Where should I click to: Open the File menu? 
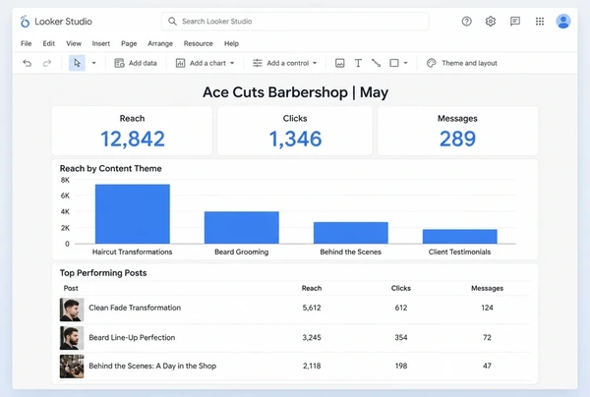(26, 43)
